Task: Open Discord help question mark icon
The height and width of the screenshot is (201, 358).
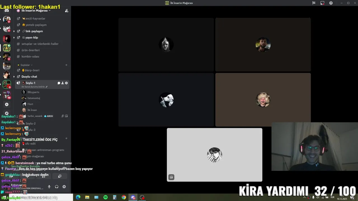Action: 331,3
